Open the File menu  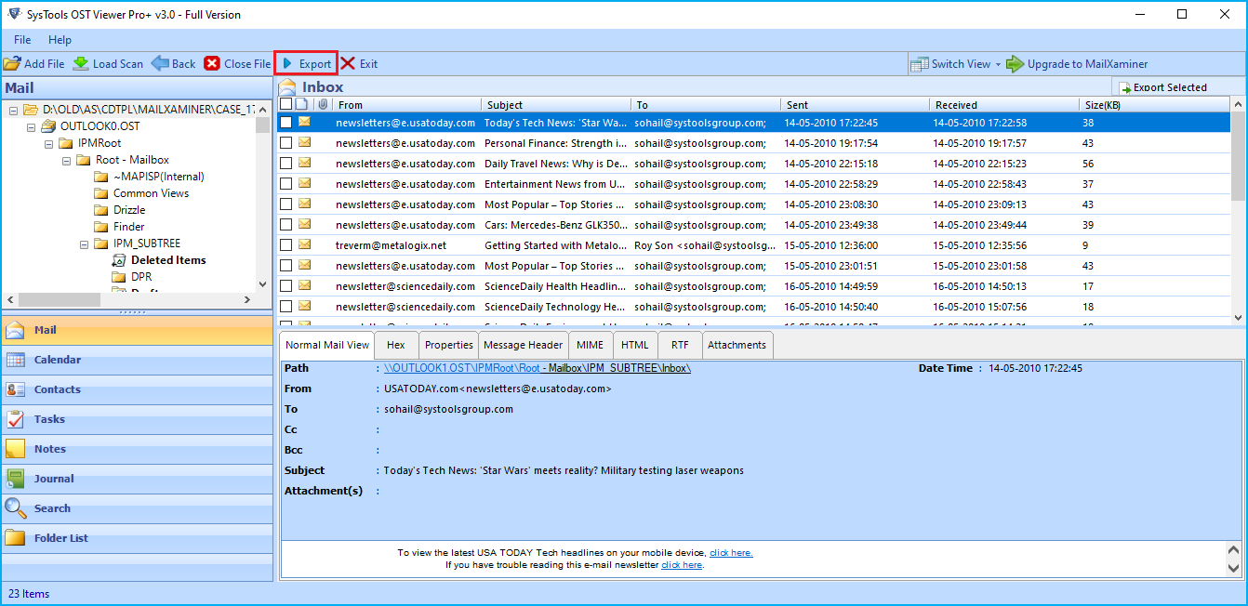tap(21, 40)
